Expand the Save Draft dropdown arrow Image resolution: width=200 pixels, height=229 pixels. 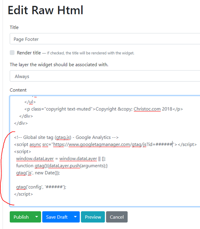tap(75, 217)
